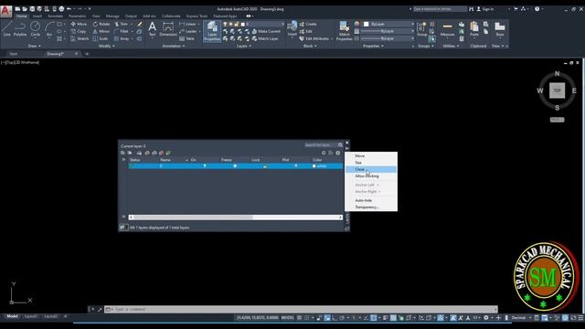Click the object color wheel in Properties panel
This screenshot has height=329, width=585.
coord(356,24)
